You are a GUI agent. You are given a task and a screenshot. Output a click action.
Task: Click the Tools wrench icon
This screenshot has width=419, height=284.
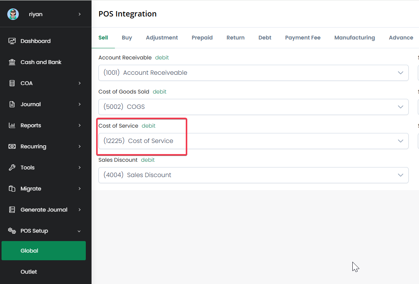12,167
